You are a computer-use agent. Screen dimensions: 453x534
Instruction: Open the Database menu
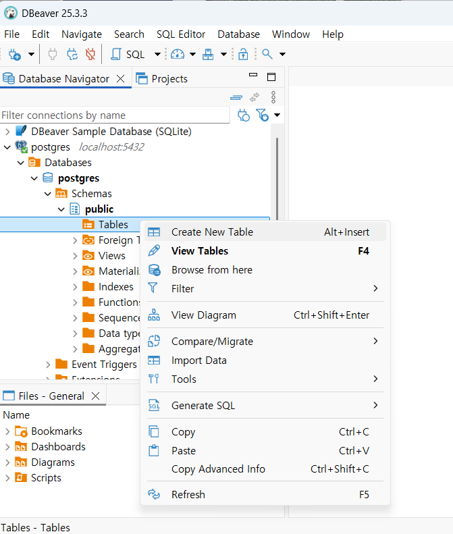pos(239,34)
